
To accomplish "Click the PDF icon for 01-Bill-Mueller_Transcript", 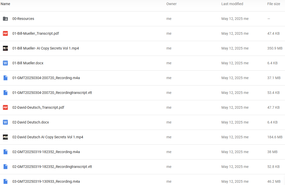I will click(5, 33).
